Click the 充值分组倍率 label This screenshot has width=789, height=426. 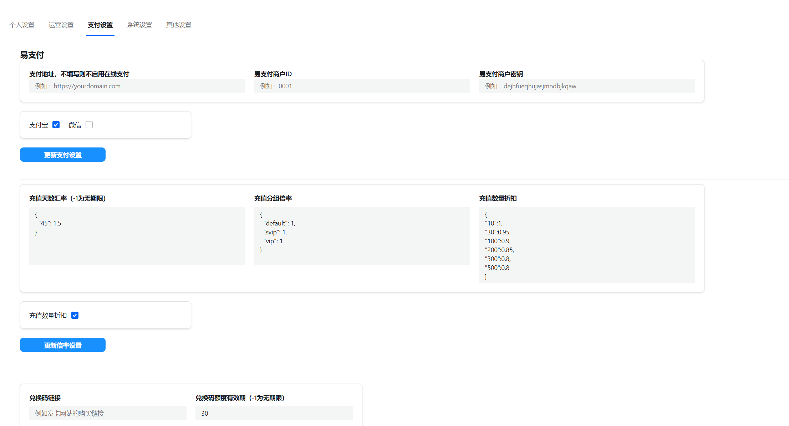[273, 198]
